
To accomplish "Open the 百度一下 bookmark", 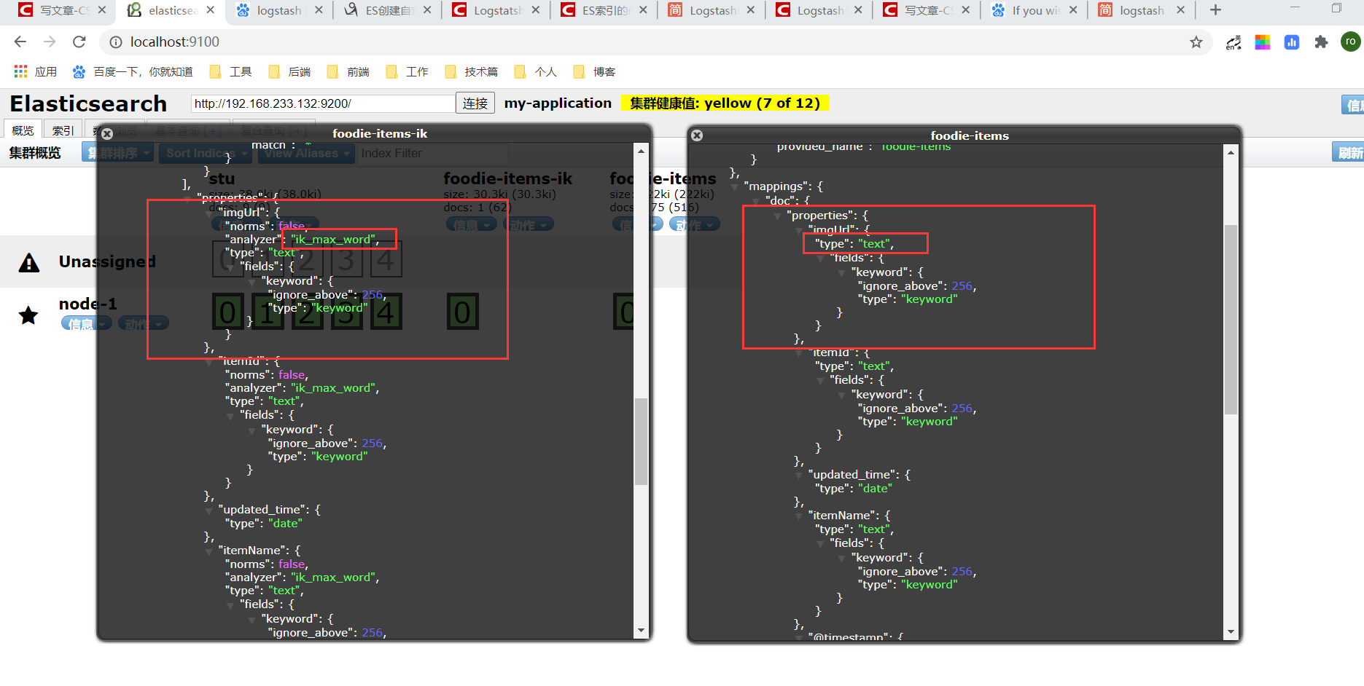I will [133, 71].
